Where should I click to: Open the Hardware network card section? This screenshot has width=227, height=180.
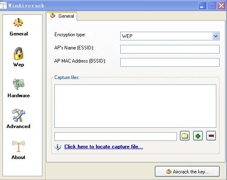[x=19, y=84]
